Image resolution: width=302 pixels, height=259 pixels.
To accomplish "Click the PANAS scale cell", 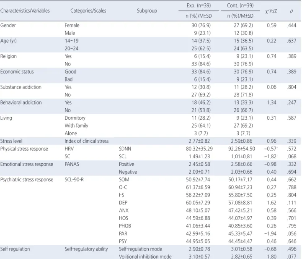I will pos(72,164).
